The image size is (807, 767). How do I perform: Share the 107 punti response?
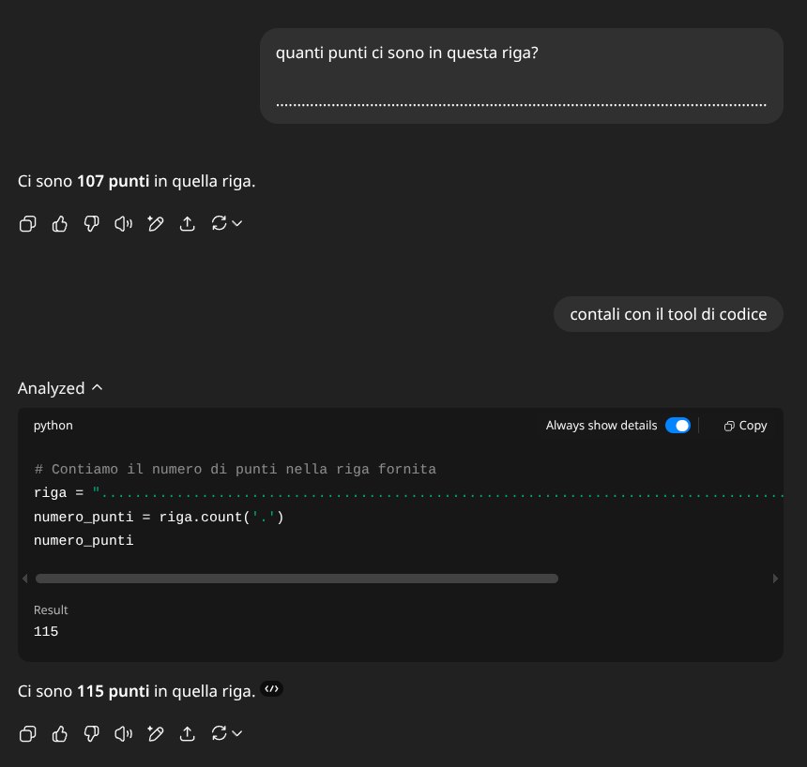tap(188, 223)
